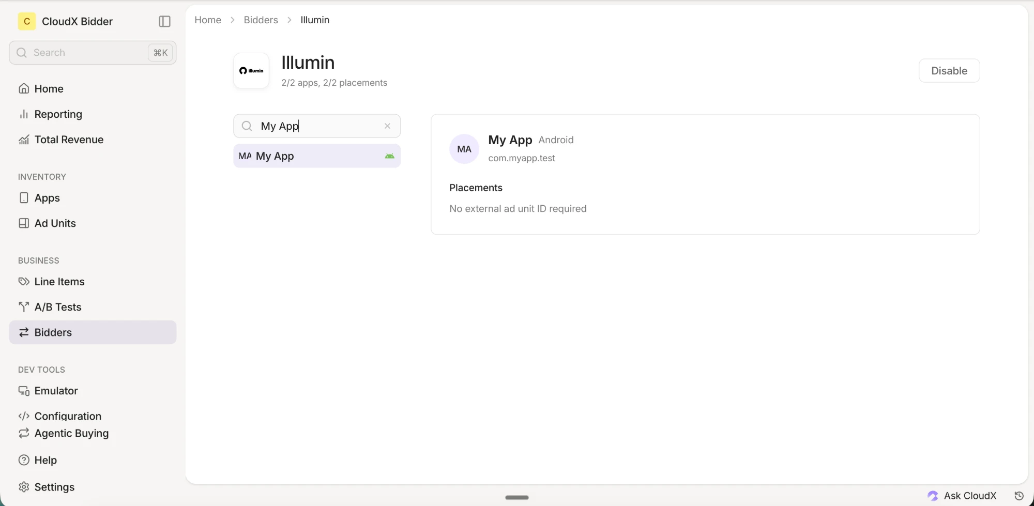
Task: Open the Ask CloudX assistant
Action: (962, 496)
